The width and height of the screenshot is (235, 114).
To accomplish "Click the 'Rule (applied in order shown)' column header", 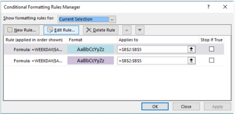I will point(34,40).
